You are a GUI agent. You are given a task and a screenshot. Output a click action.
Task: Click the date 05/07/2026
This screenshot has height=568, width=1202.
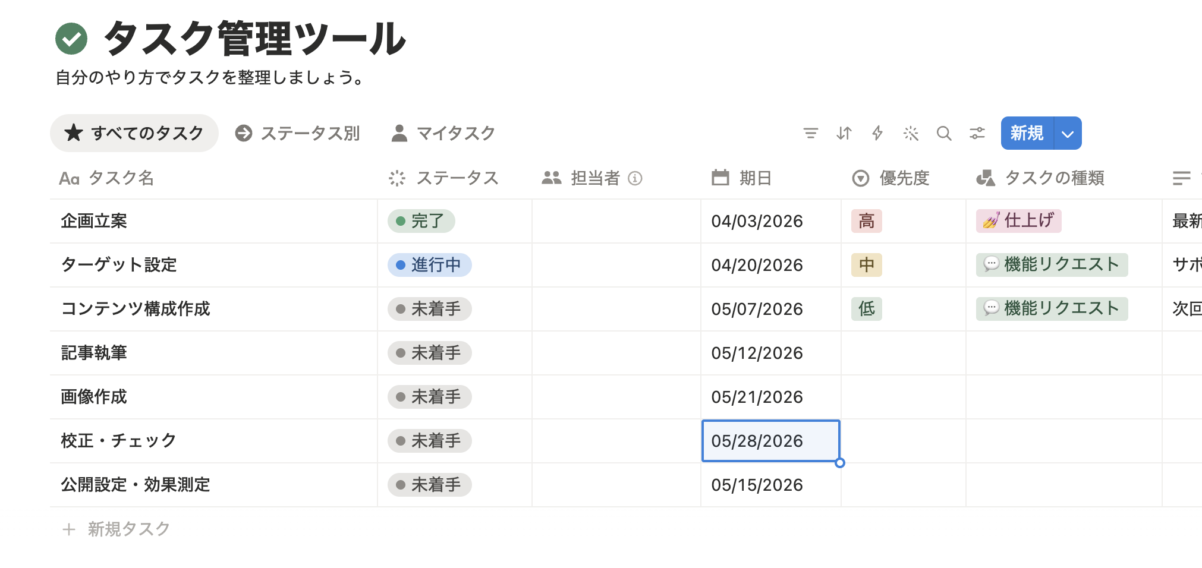click(x=757, y=309)
